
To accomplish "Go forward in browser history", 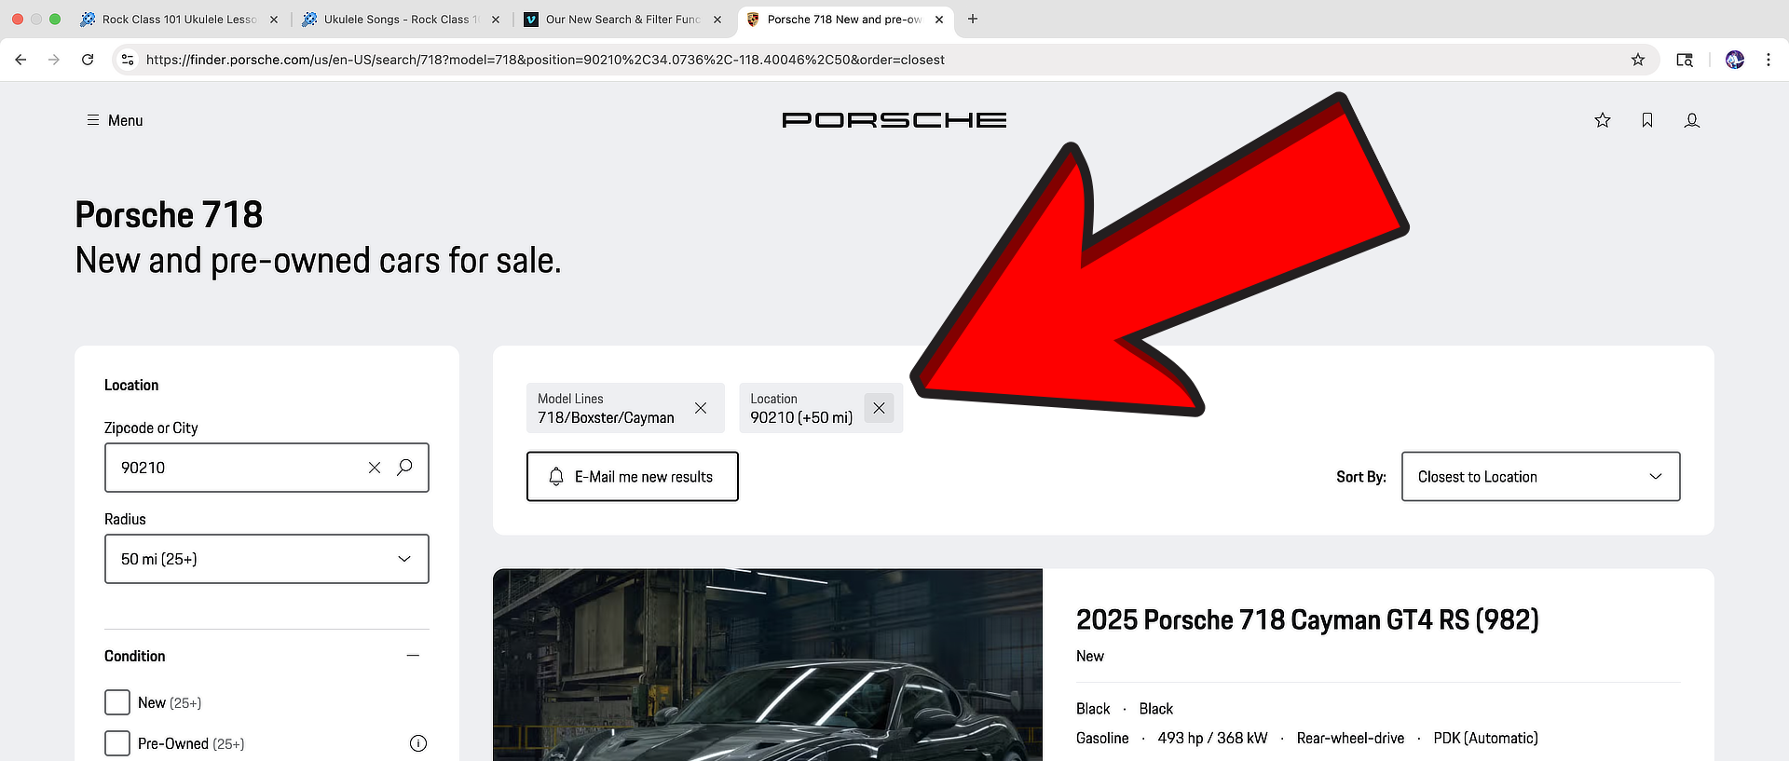I will pyautogui.click(x=54, y=60).
